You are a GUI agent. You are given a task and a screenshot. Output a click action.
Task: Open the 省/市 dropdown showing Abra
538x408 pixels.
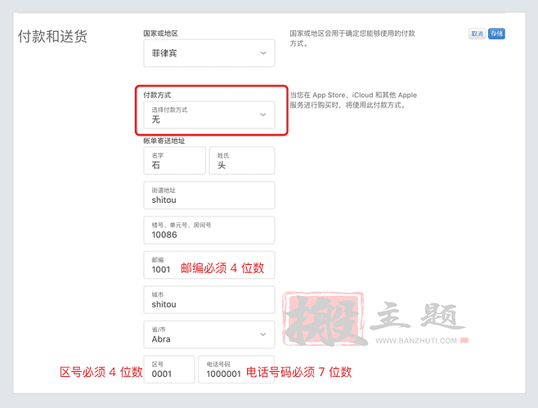coord(209,334)
